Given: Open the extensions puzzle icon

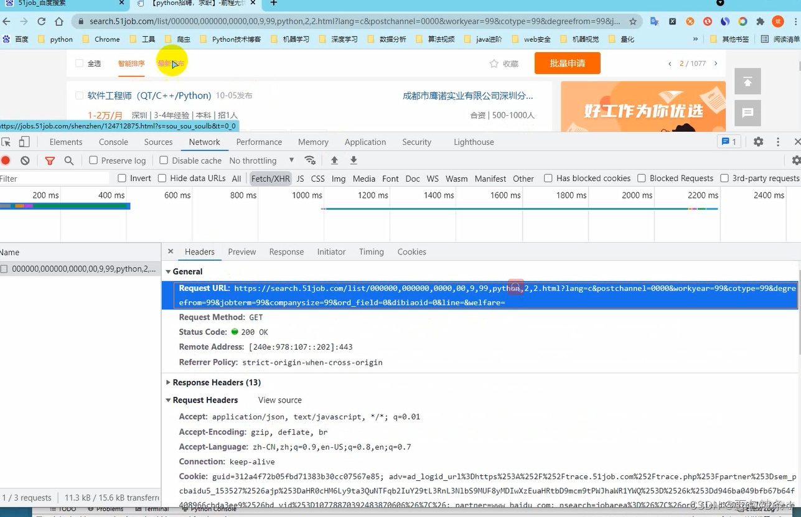Looking at the screenshot, I should coord(760,21).
